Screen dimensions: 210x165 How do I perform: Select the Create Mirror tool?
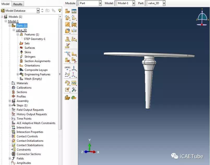(74, 31)
